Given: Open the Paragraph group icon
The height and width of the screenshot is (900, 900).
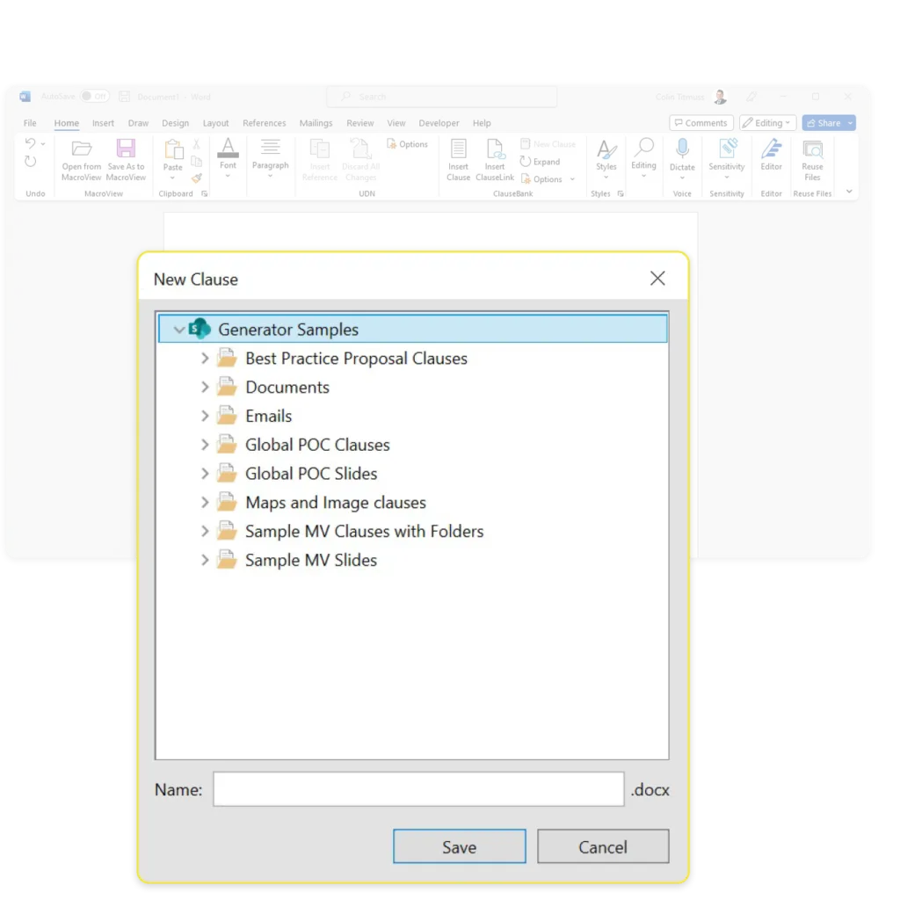Looking at the screenshot, I should (x=271, y=148).
